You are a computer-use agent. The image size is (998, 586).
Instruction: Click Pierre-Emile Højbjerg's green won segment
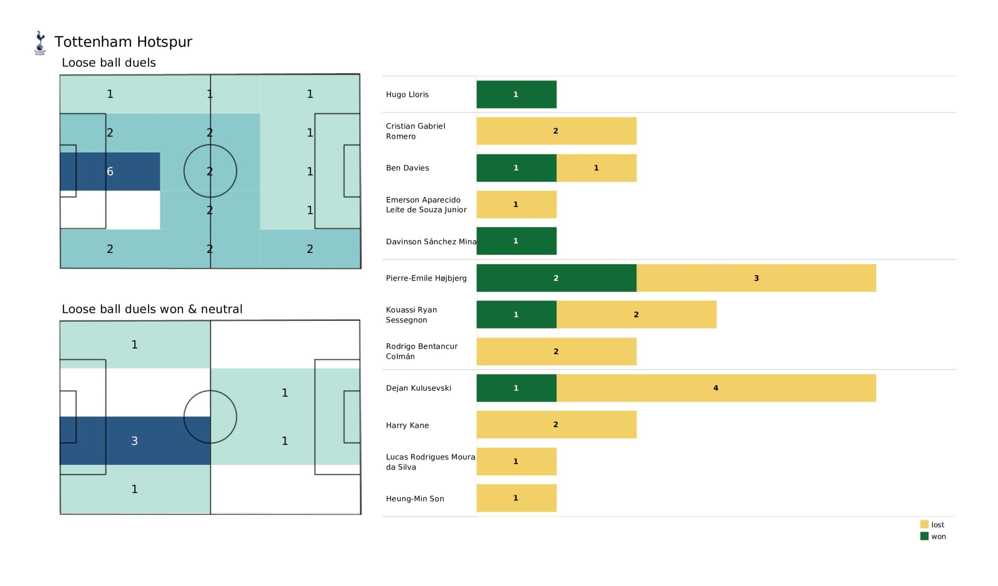(x=556, y=278)
